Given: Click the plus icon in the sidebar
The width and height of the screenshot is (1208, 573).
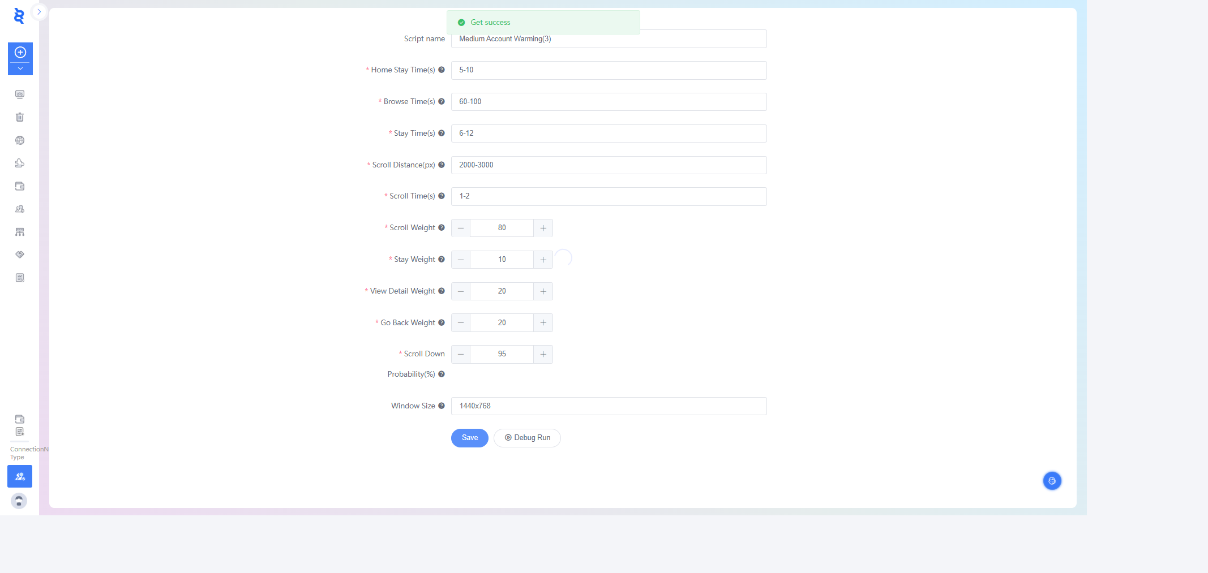Looking at the screenshot, I should tap(20, 53).
